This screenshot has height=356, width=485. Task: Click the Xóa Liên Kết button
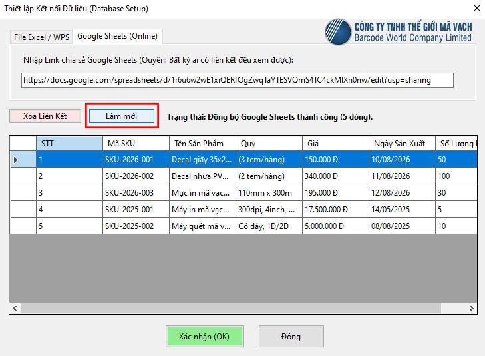pos(45,116)
